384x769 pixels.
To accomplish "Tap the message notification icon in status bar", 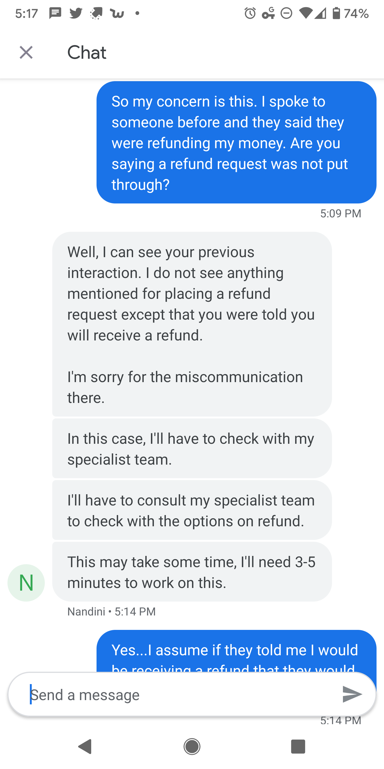I will pyautogui.click(x=55, y=13).
